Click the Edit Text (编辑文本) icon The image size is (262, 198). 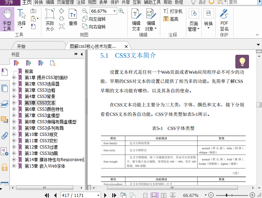pos(136,20)
